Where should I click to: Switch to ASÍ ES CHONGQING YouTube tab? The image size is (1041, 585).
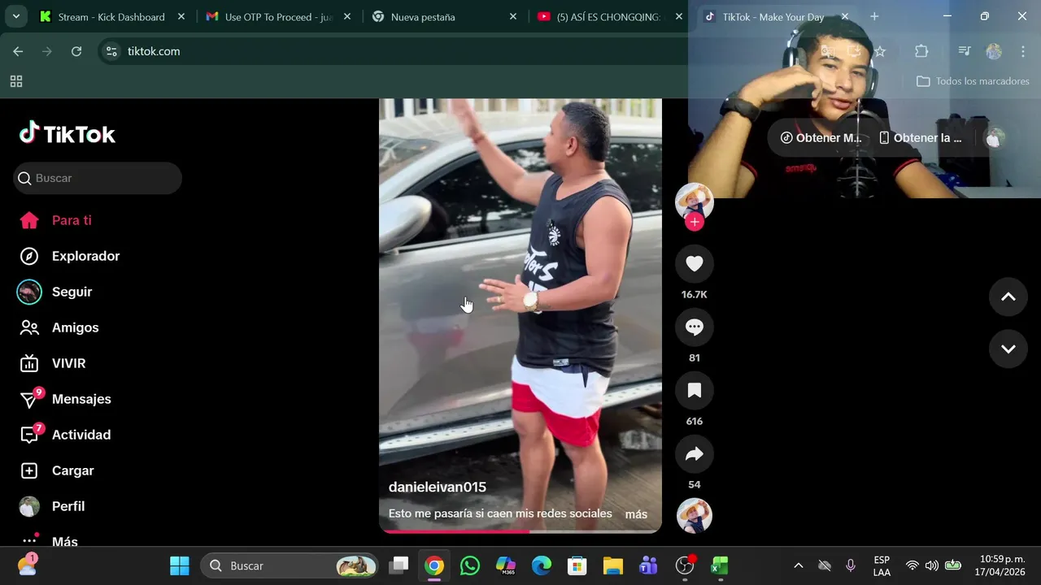[608, 16]
